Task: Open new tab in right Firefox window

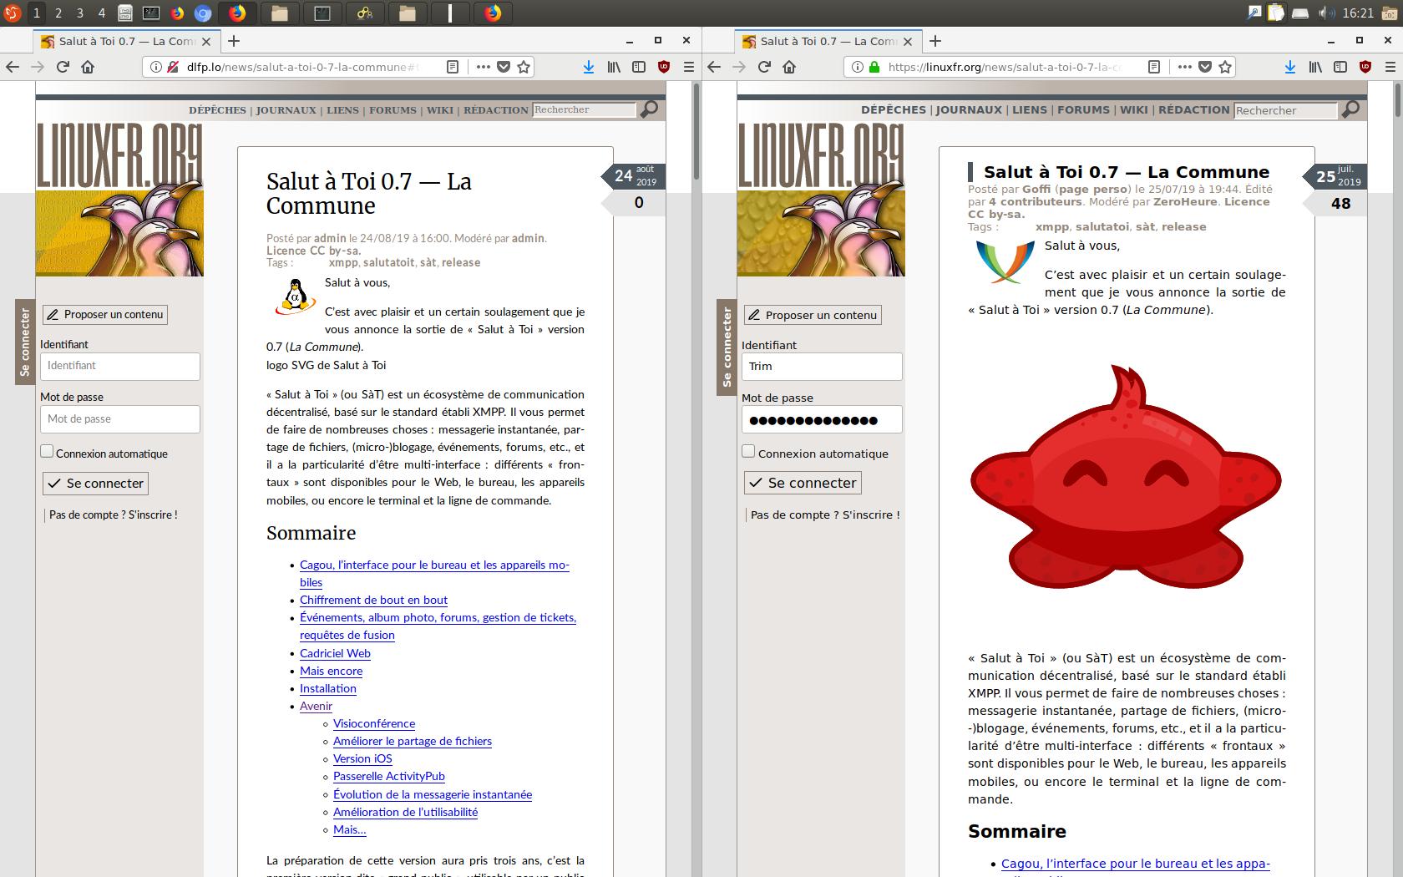Action: pos(935,40)
